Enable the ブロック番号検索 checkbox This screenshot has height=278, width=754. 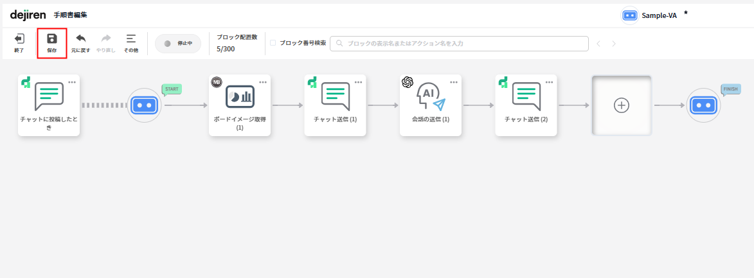click(273, 43)
